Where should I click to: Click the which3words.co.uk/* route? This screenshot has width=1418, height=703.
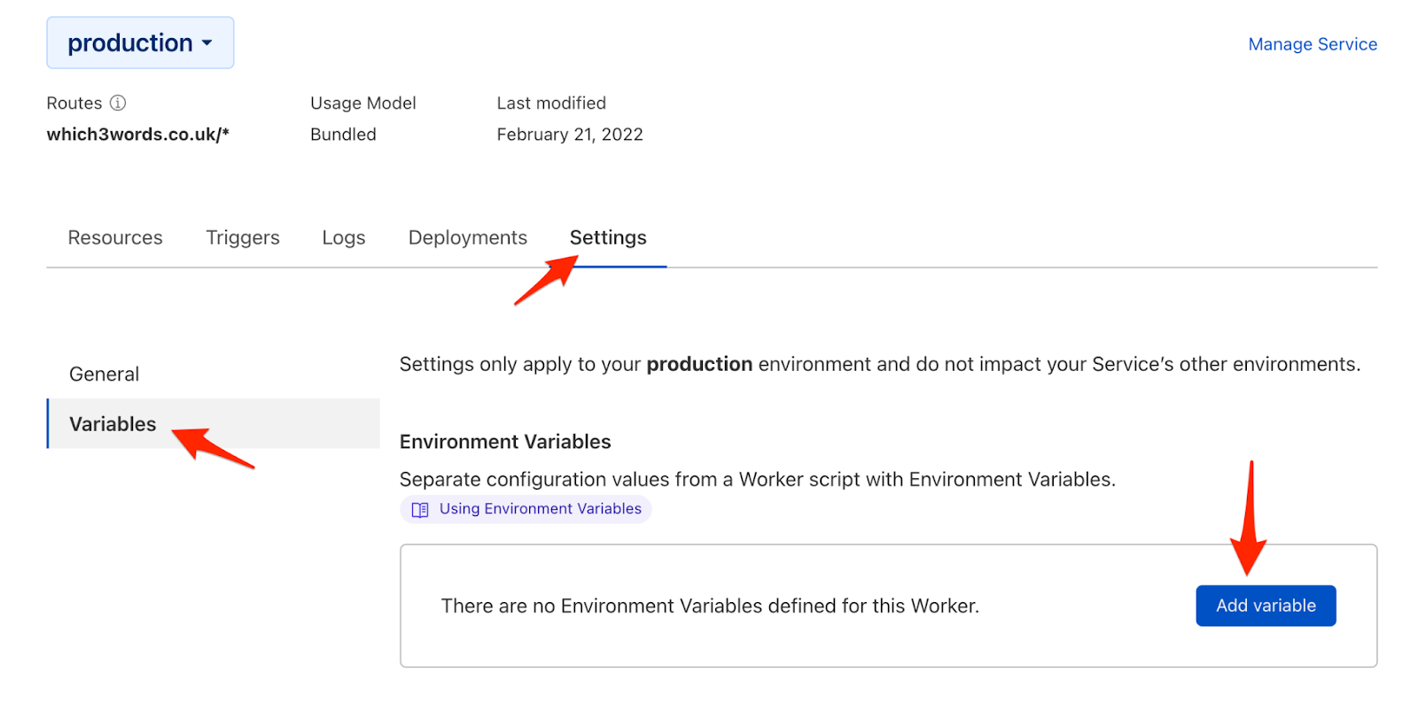pyautogui.click(x=137, y=135)
